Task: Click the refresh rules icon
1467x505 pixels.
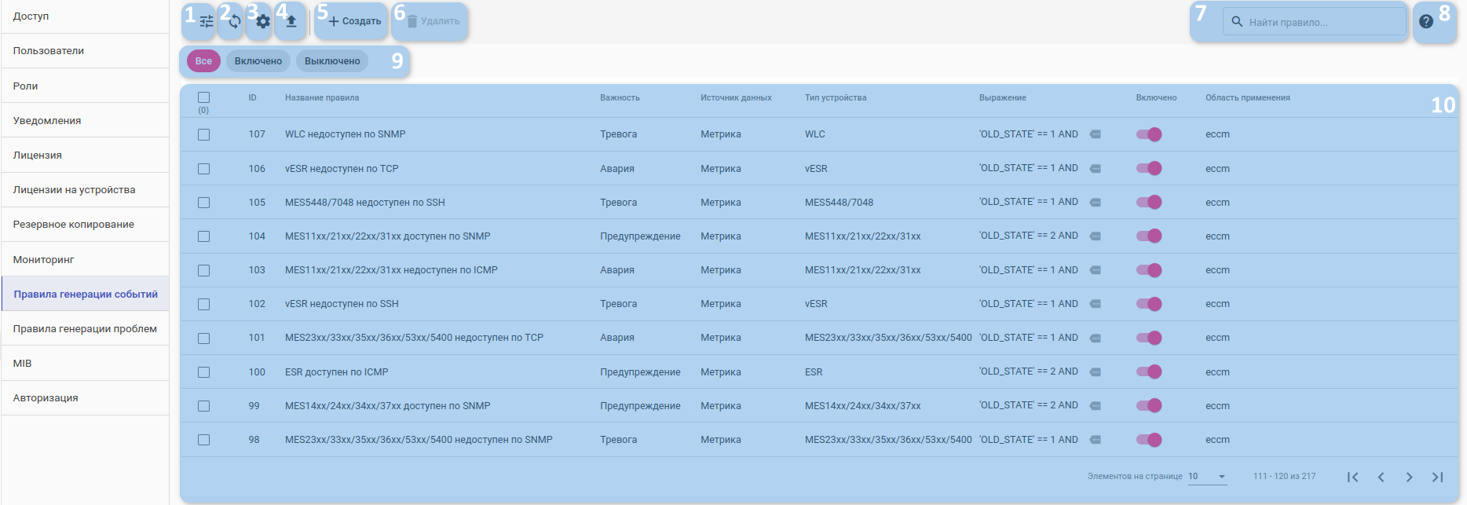Action: point(235,22)
